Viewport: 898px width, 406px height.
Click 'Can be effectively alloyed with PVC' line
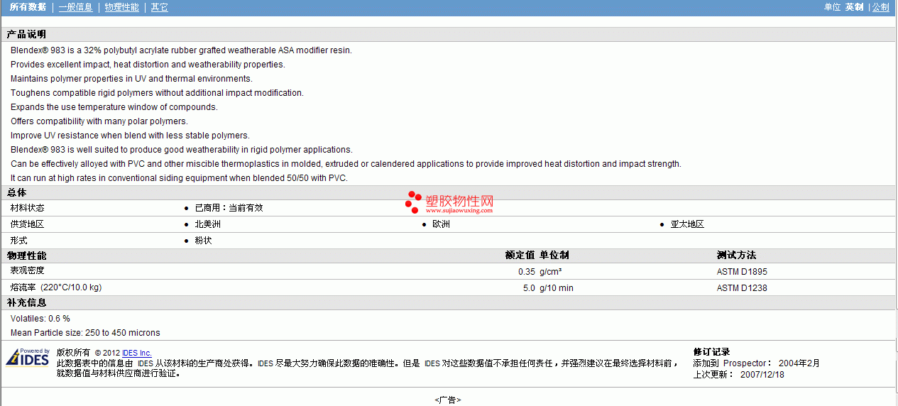coord(346,164)
